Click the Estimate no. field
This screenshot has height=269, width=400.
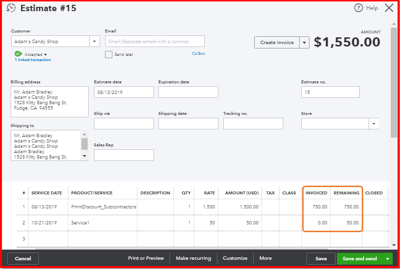click(330, 92)
